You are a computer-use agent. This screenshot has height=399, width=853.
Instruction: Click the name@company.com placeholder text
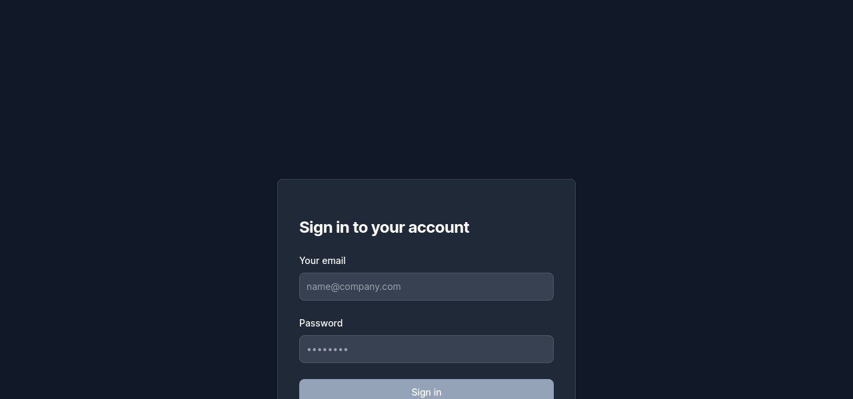coord(354,287)
